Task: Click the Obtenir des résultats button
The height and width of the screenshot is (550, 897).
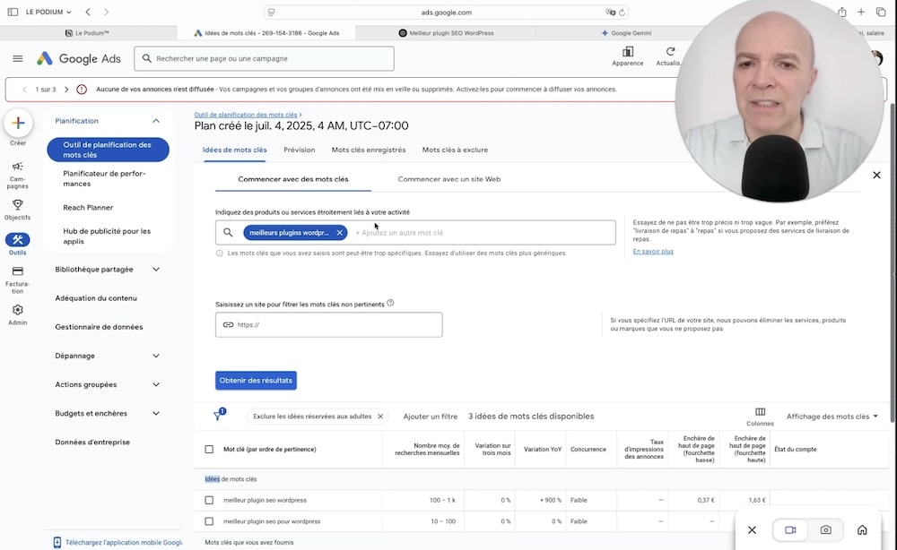Action: (256, 380)
